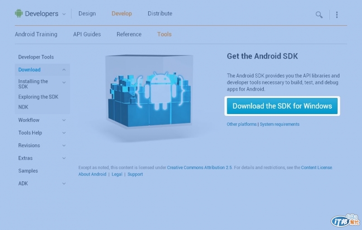Open the Support footer link

tap(135, 174)
